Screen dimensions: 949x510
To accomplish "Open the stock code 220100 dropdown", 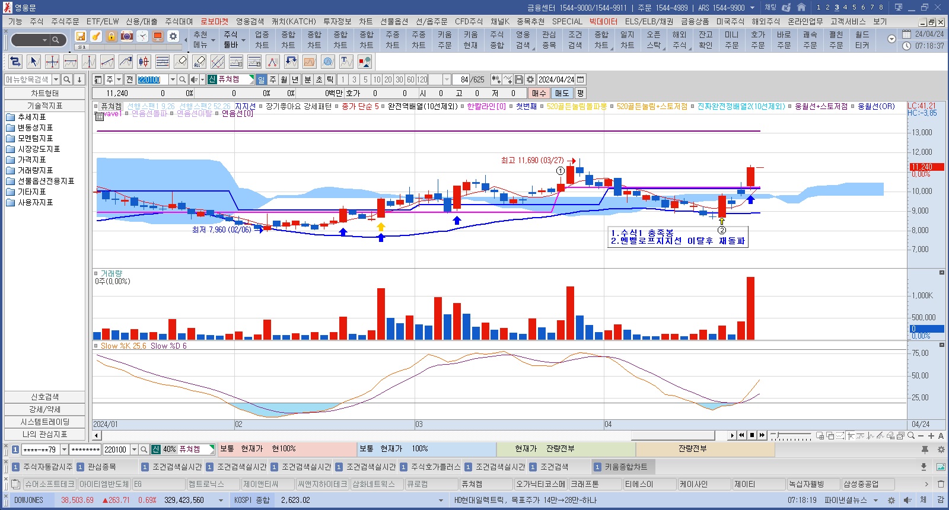I will pyautogui.click(x=173, y=79).
